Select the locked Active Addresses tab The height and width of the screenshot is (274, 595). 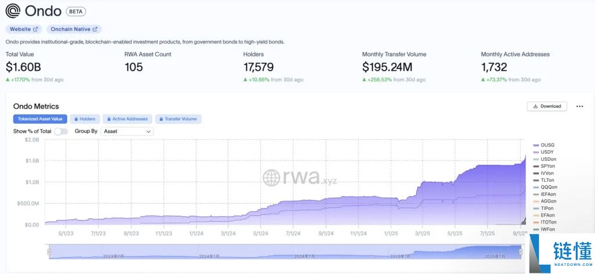pyautogui.click(x=127, y=119)
